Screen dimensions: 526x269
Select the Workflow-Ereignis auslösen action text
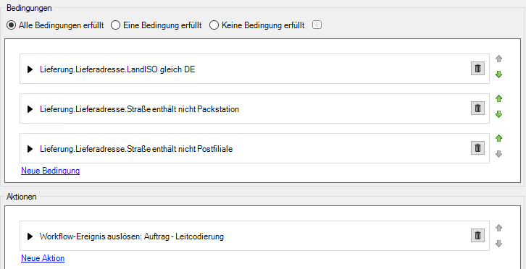coord(132,236)
